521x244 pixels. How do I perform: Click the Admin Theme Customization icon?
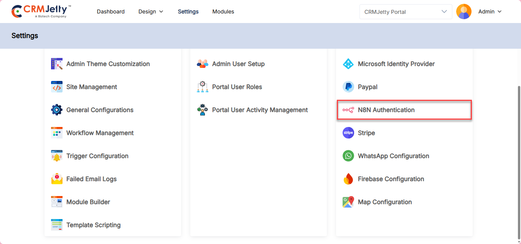click(x=56, y=64)
